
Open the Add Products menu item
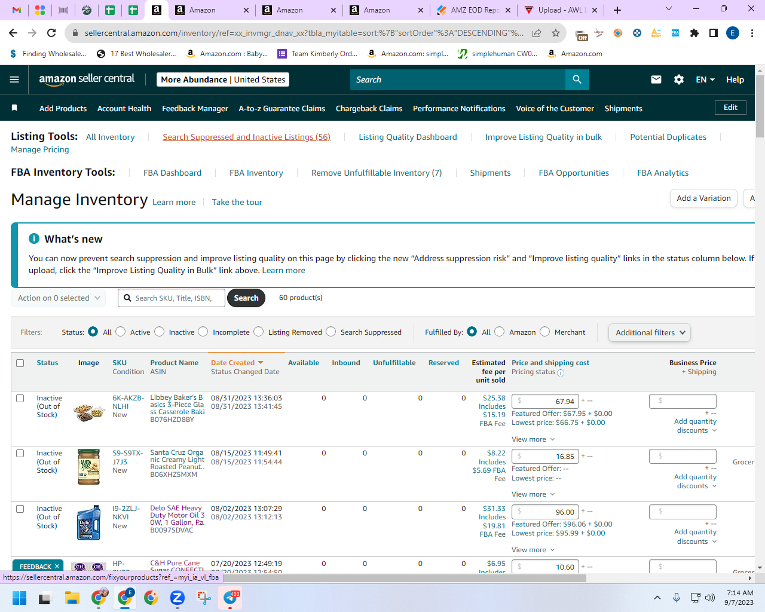point(63,108)
